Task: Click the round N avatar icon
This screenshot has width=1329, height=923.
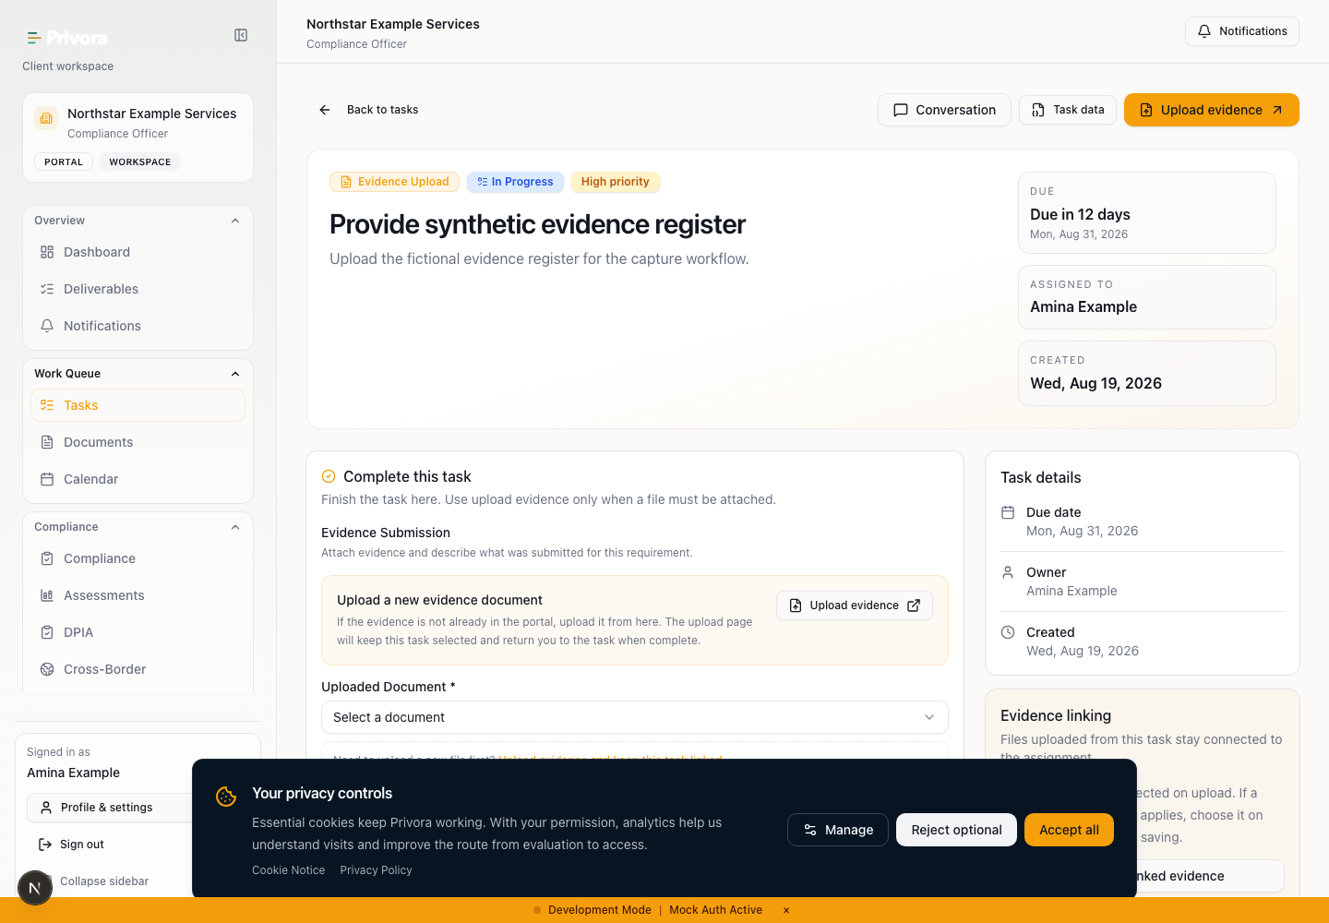Action: pos(35,888)
